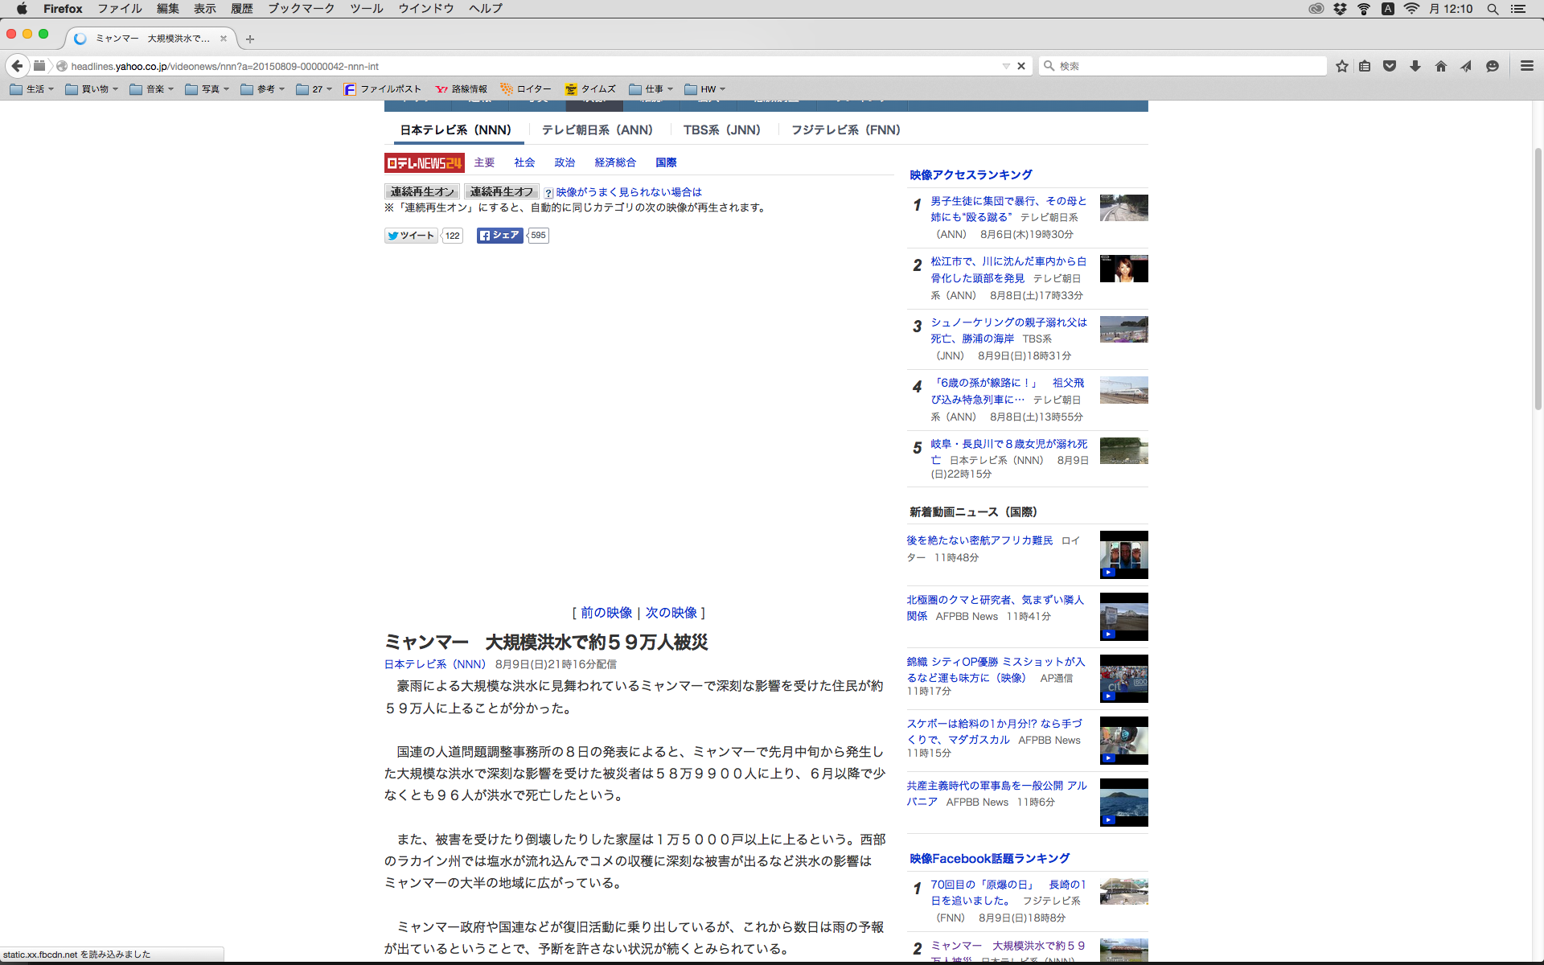Open the ブックマーク menu in menu bar

301,9
